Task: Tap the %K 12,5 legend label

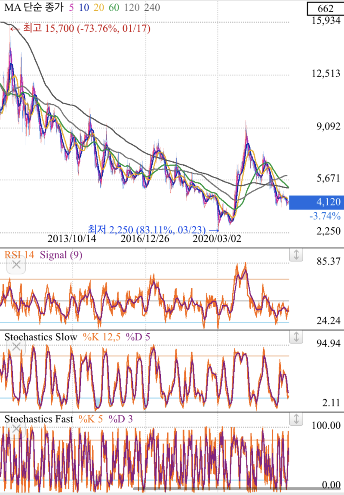Action: click(101, 337)
